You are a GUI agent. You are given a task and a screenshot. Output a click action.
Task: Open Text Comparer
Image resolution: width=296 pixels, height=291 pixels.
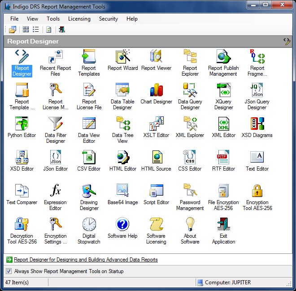click(x=22, y=194)
